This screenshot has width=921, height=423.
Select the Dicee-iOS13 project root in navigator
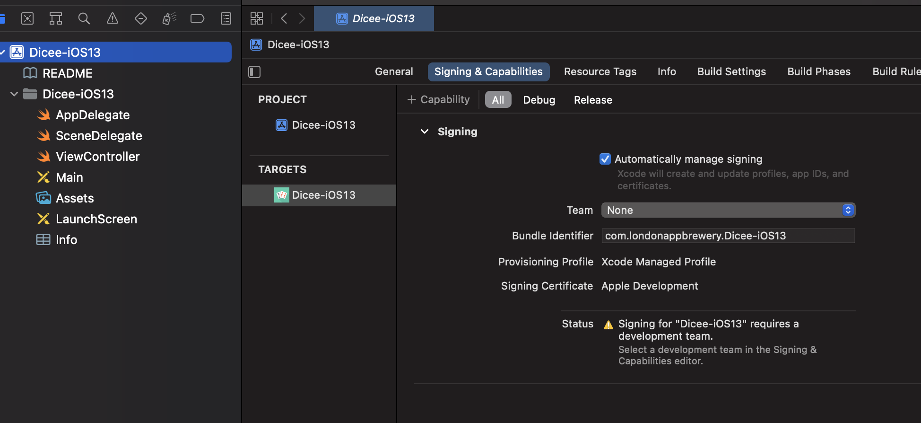[116, 52]
